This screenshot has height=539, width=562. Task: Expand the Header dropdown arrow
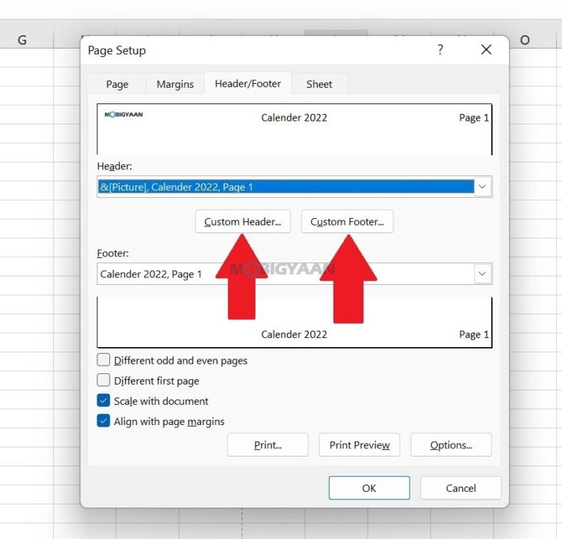click(483, 187)
